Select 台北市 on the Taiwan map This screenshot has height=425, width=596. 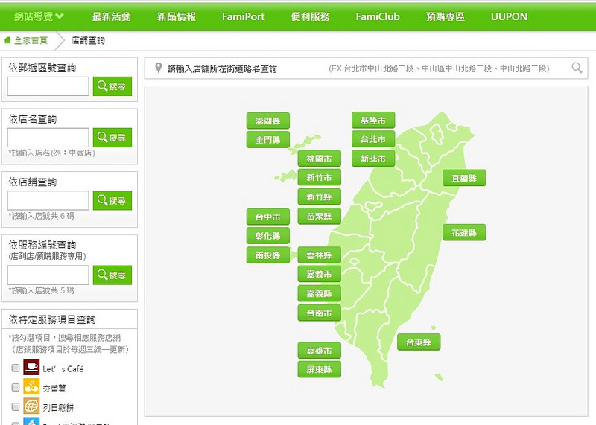click(373, 139)
